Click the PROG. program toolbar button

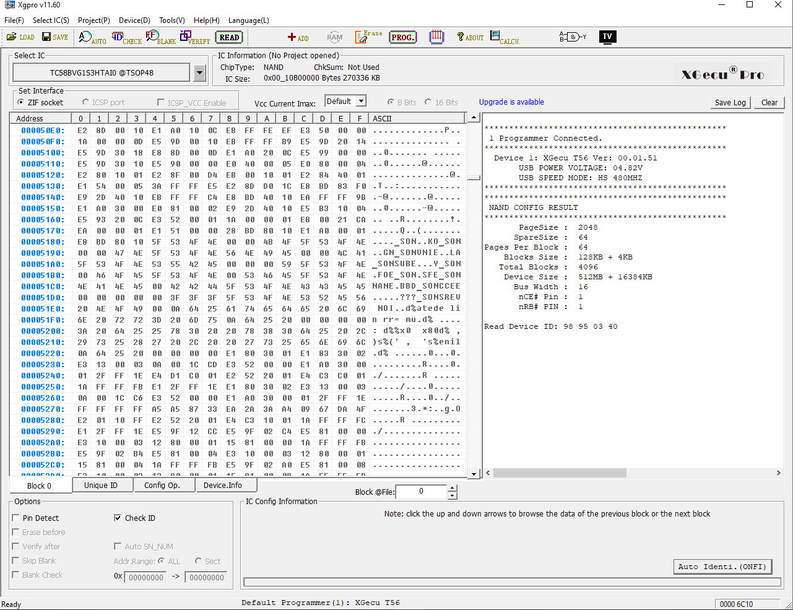(402, 38)
